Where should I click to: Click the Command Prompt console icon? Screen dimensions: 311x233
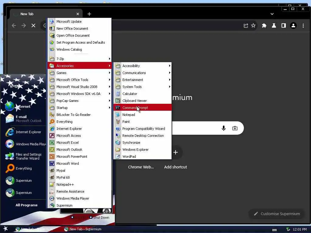tap(118, 108)
